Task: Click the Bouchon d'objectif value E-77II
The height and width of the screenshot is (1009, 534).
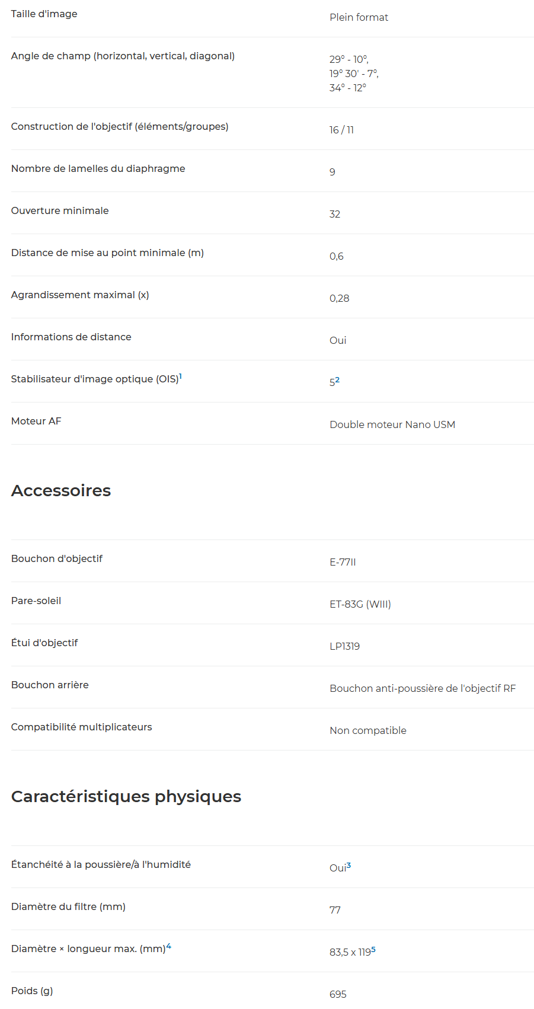Action: (343, 562)
